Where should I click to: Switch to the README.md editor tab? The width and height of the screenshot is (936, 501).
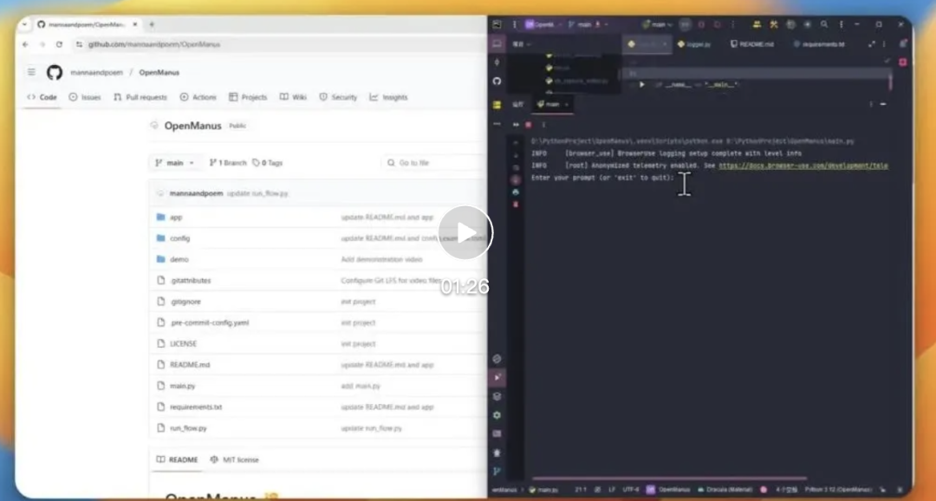click(x=752, y=44)
